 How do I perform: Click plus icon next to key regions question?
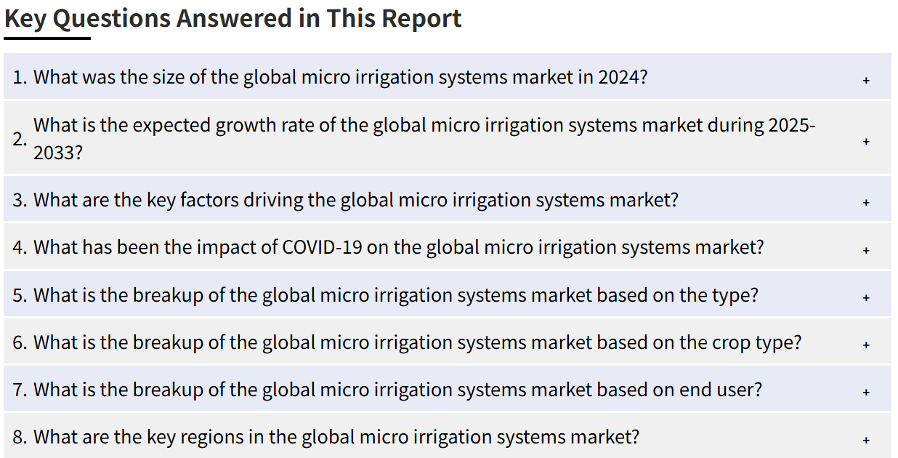[866, 440]
